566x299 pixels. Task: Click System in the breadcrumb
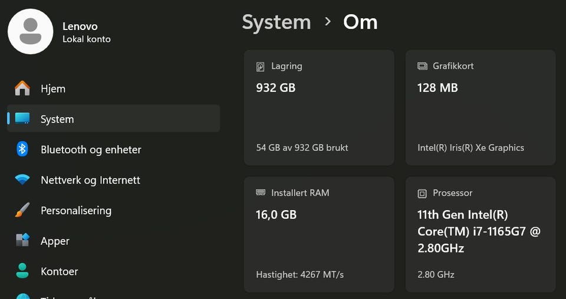tap(276, 22)
